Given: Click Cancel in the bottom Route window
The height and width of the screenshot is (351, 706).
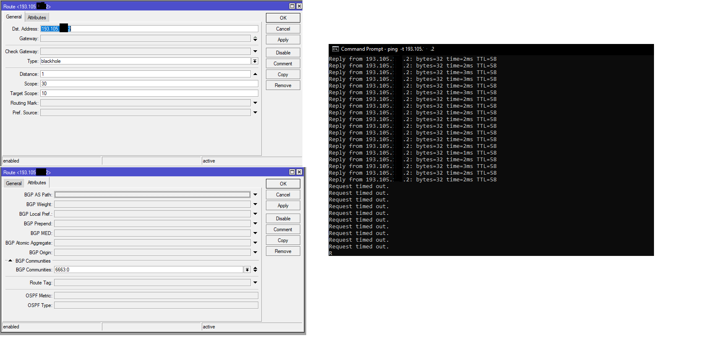Looking at the screenshot, I should (283, 195).
